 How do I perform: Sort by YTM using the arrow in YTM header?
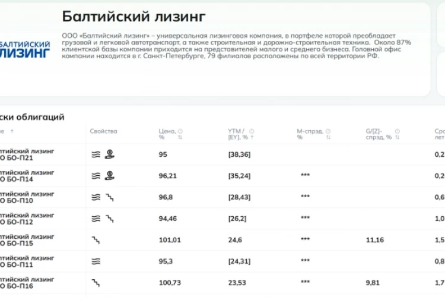(x=252, y=137)
